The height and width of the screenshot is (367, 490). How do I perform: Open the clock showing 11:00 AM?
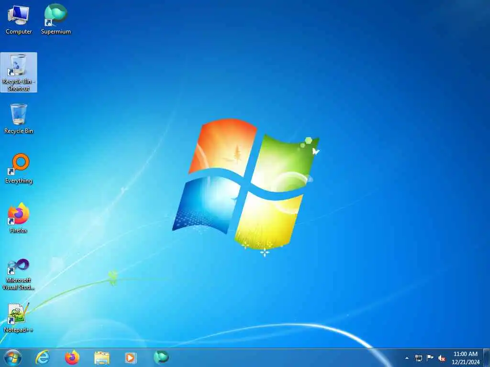[x=465, y=358]
